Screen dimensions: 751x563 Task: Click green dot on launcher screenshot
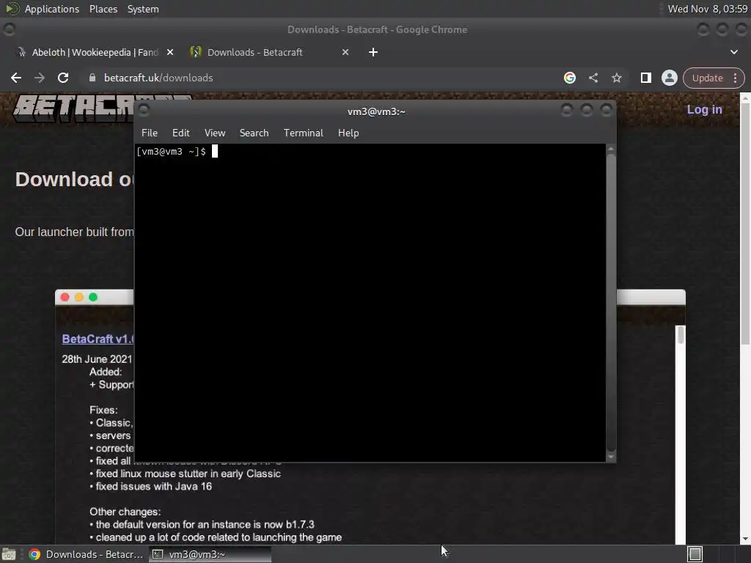click(x=93, y=298)
